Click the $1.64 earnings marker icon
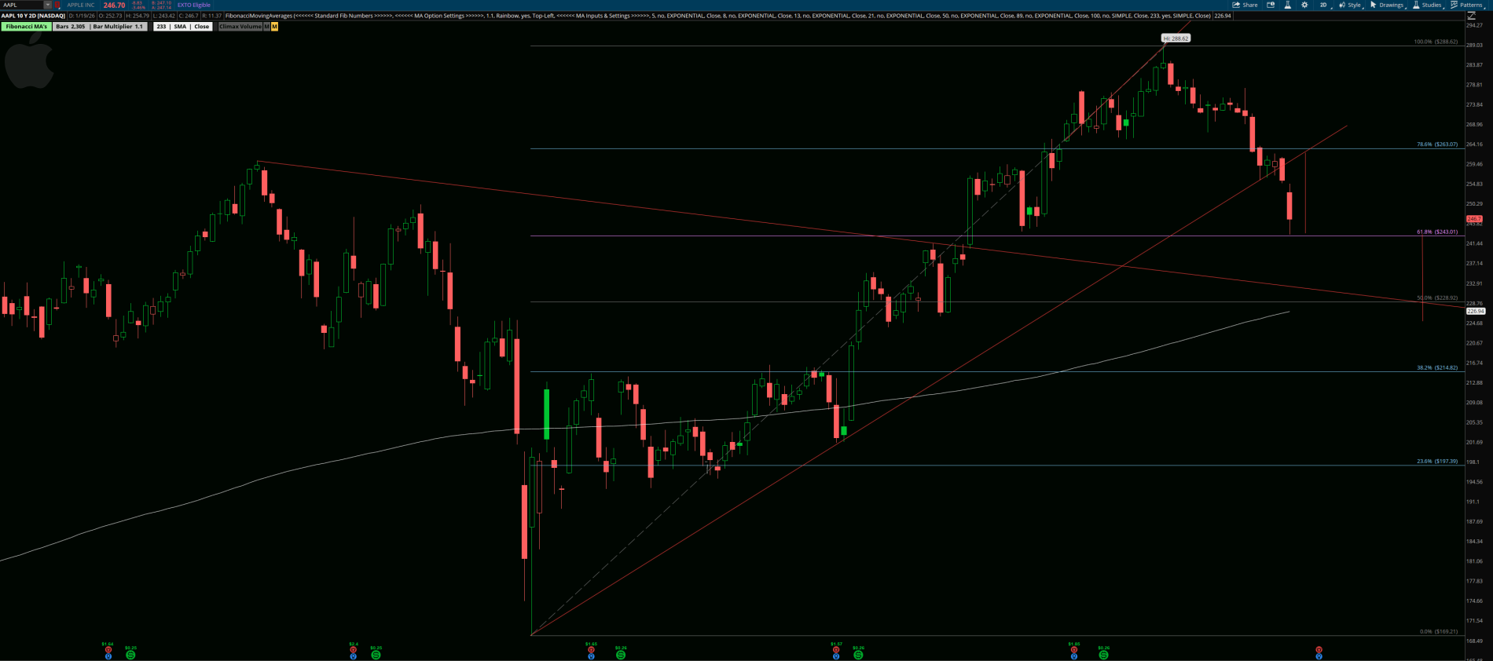The image size is (1493, 661). tap(108, 650)
